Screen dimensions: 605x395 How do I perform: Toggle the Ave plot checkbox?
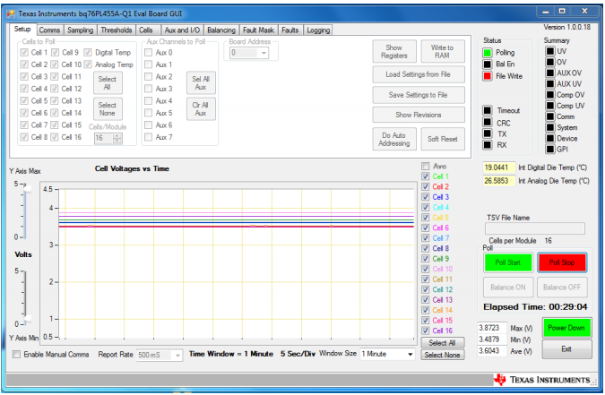(x=425, y=167)
